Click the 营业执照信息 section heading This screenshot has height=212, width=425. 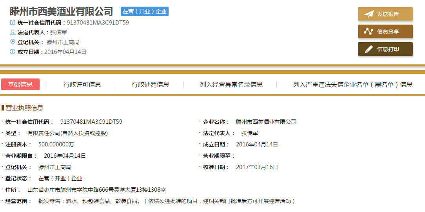24,108
